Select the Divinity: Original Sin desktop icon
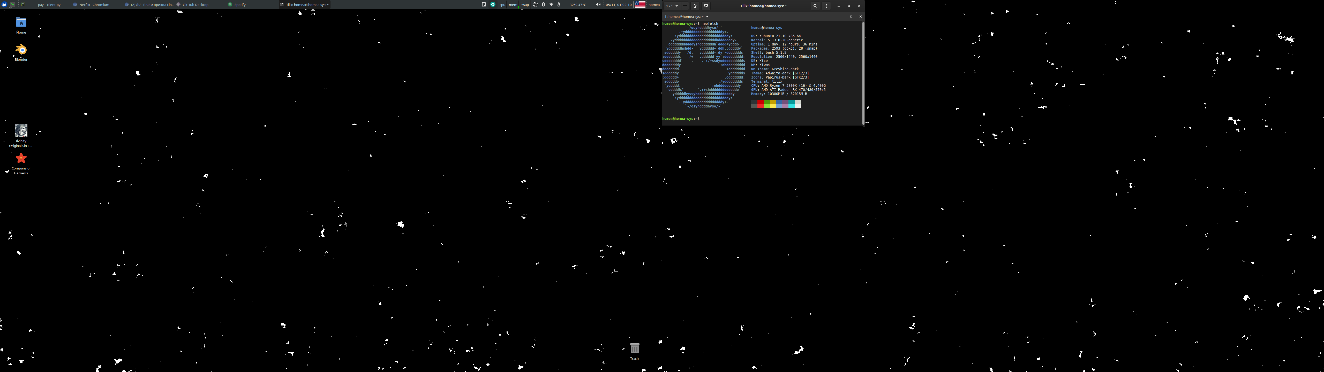Screen dimensions: 1324x372 [x=21, y=136]
